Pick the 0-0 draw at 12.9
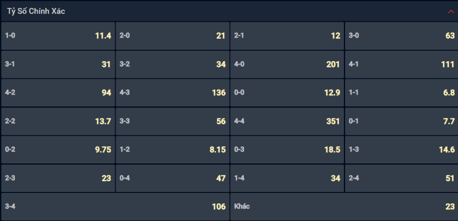 tap(287, 93)
